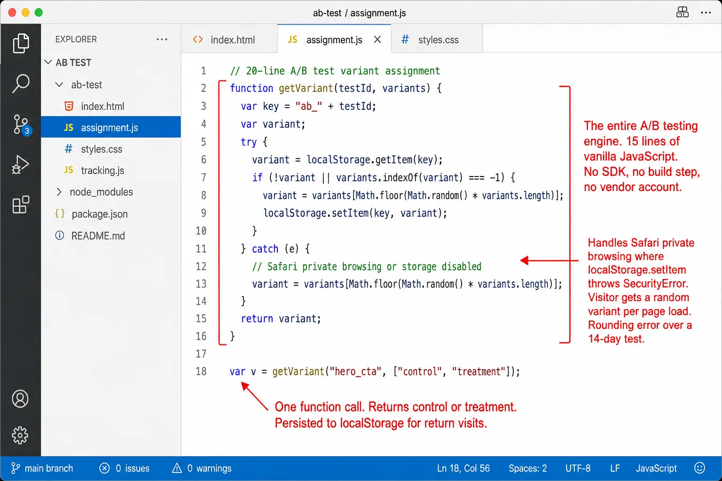Click return variant on line 15
The height and width of the screenshot is (481, 722).
tap(281, 319)
